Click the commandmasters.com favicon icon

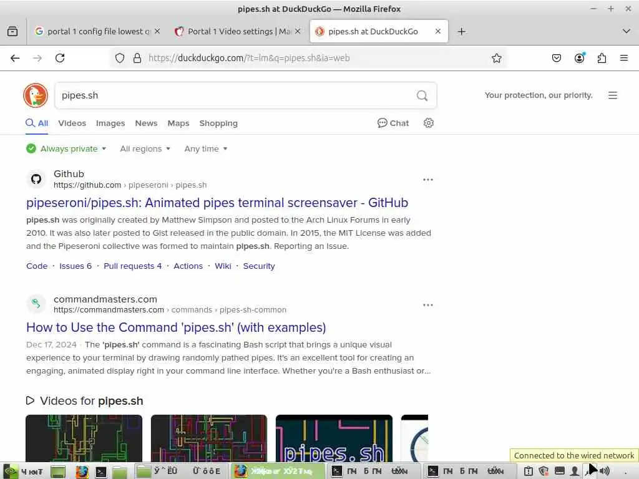(x=36, y=304)
